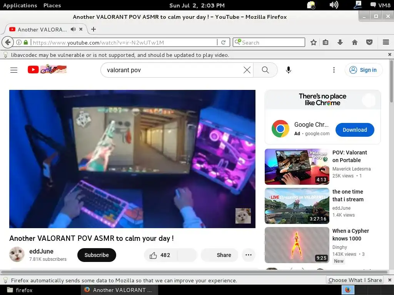Open YouTube settings three-dot menu
The image size is (394, 295).
click(x=334, y=70)
